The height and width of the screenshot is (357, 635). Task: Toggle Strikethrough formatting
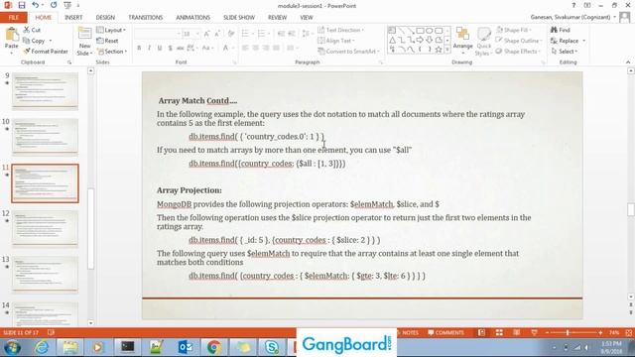tap(181, 48)
